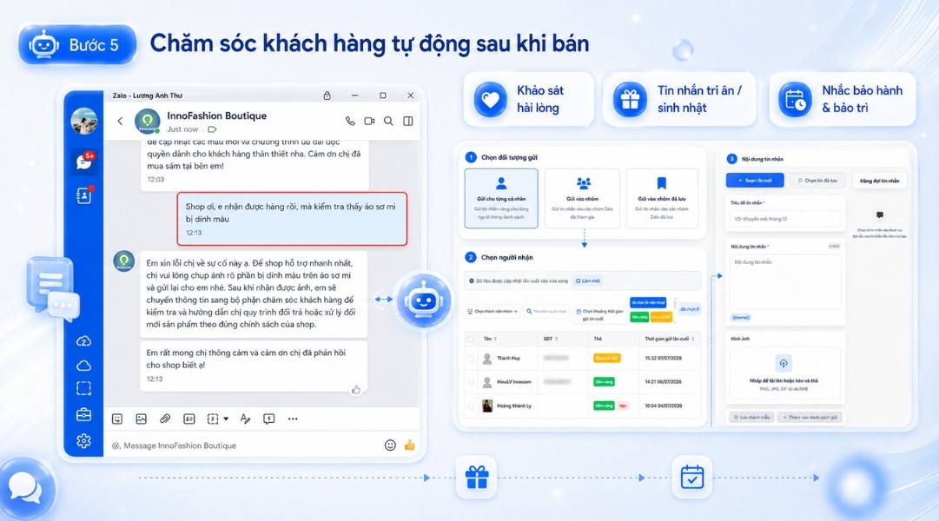Click the đã chọn 0 counter button
Image resolution: width=939 pixels, height=521 pixels.
coord(690,309)
